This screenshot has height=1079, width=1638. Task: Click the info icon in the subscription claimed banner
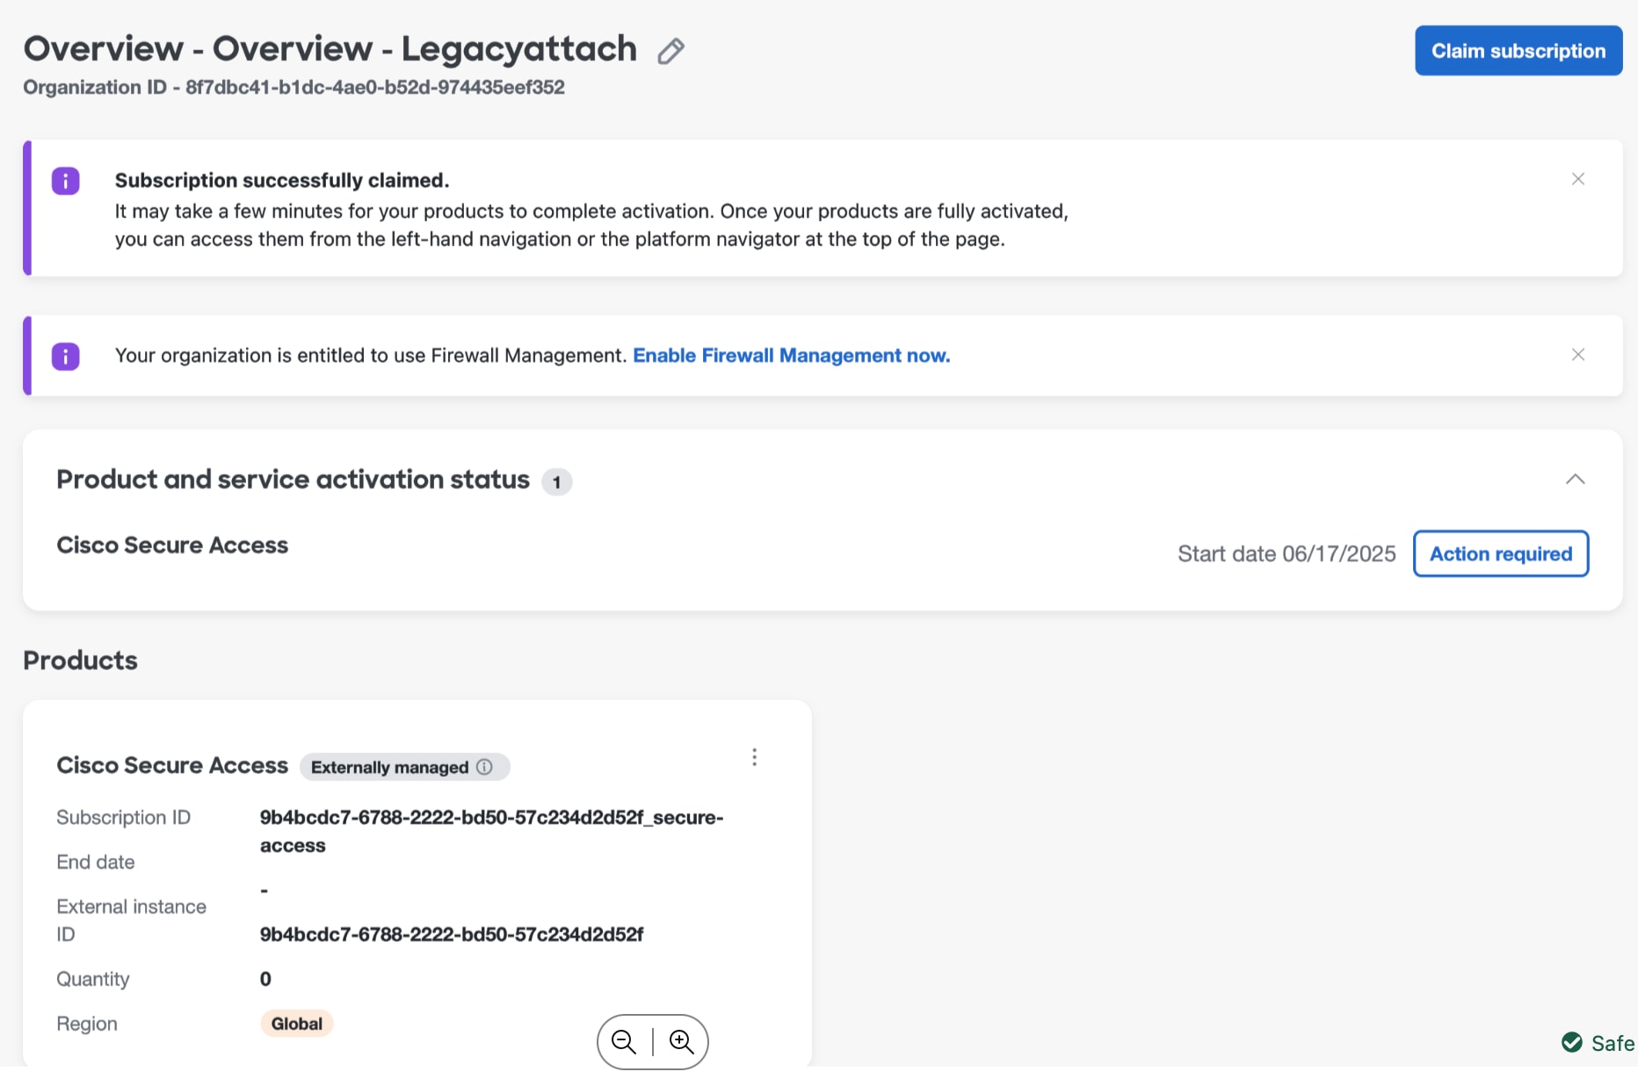tap(66, 181)
